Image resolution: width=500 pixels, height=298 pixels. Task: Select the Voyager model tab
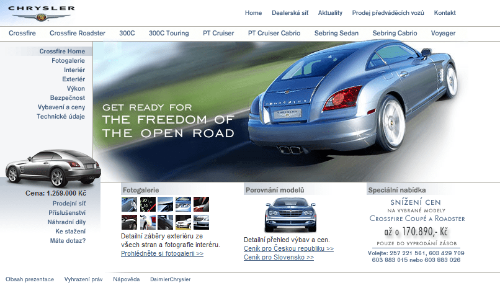tap(443, 33)
